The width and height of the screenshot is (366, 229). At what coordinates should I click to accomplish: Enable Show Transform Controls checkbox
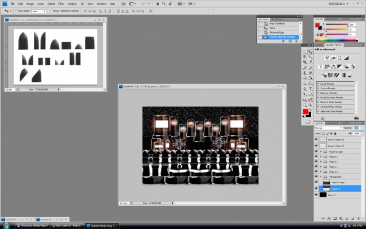(x=52, y=11)
